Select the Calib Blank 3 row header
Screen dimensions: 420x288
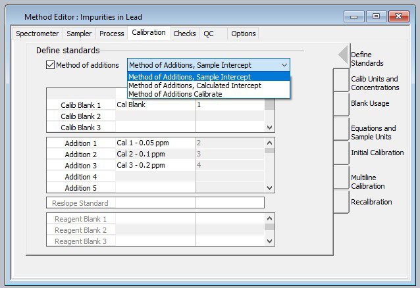81,128
